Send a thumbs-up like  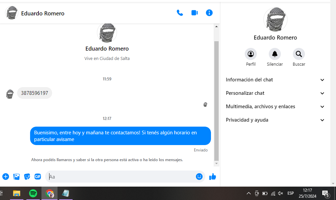(213, 177)
